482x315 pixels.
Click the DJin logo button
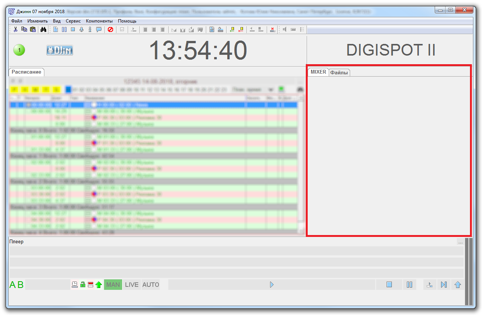tap(60, 50)
